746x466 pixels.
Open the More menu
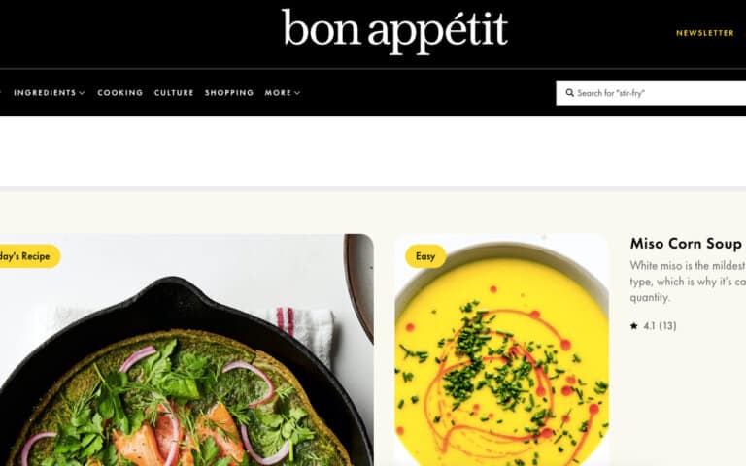pyautogui.click(x=278, y=93)
